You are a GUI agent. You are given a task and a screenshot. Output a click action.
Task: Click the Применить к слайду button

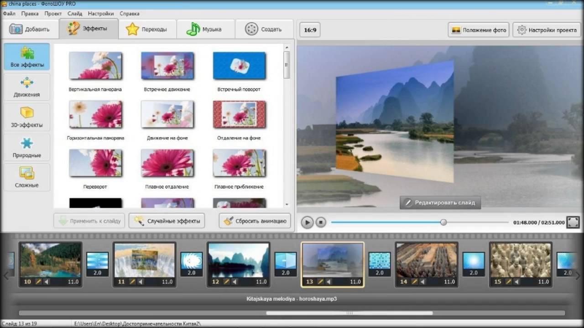(89, 221)
